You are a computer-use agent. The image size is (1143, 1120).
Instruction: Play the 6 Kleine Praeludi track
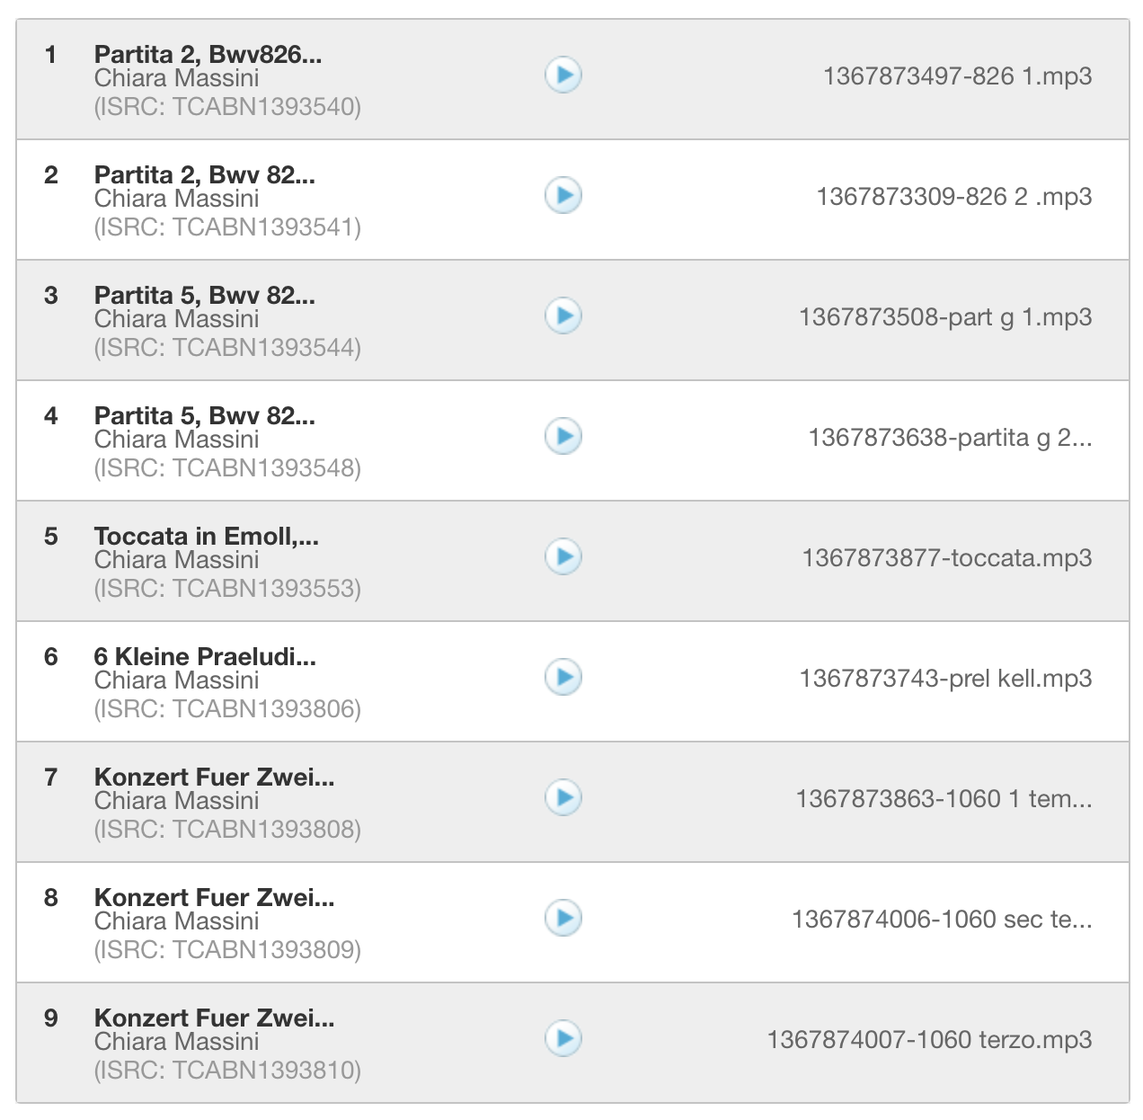pos(563,677)
